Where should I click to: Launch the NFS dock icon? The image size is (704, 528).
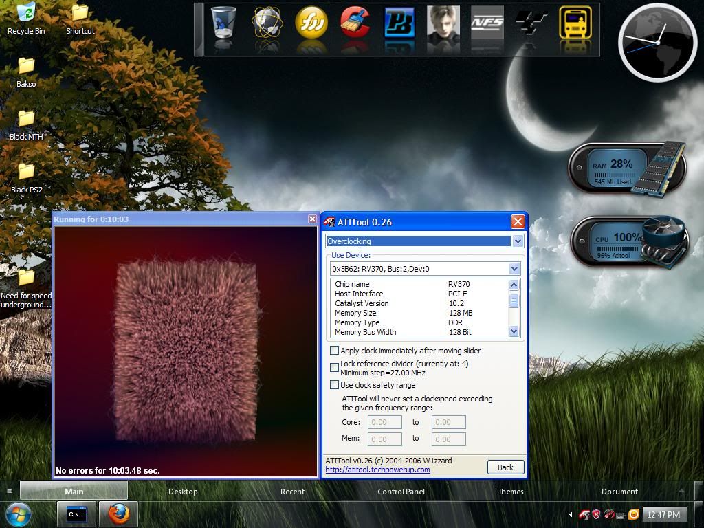coord(487,23)
